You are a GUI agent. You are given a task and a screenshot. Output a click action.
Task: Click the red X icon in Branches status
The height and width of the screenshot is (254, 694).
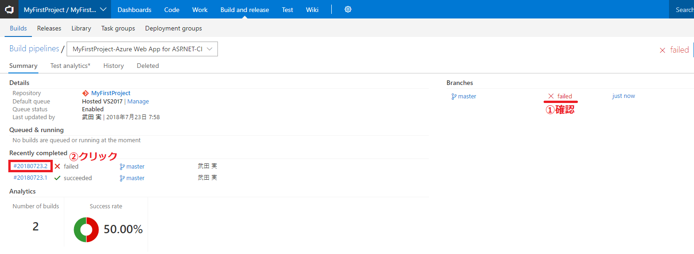coord(551,96)
